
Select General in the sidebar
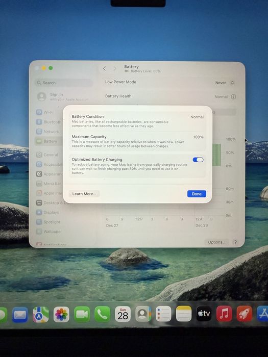pos(47,155)
